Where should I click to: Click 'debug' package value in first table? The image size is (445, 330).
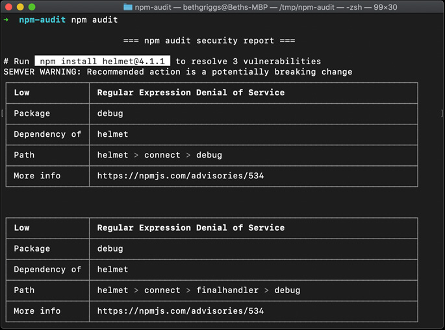110,113
